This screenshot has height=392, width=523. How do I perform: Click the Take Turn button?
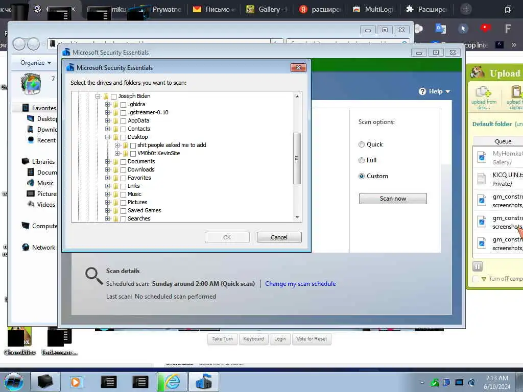click(222, 339)
